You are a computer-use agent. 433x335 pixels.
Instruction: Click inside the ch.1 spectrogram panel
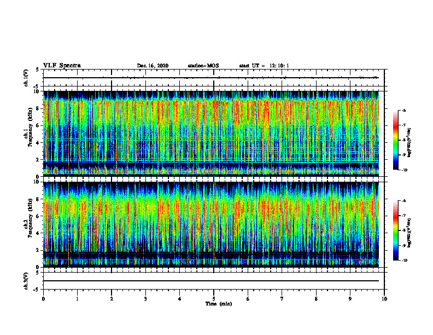coord(211,134)
